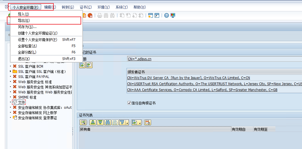Select the 文件 tree node
The width and height of the screenshot is (302, 149).
[22, 102]
